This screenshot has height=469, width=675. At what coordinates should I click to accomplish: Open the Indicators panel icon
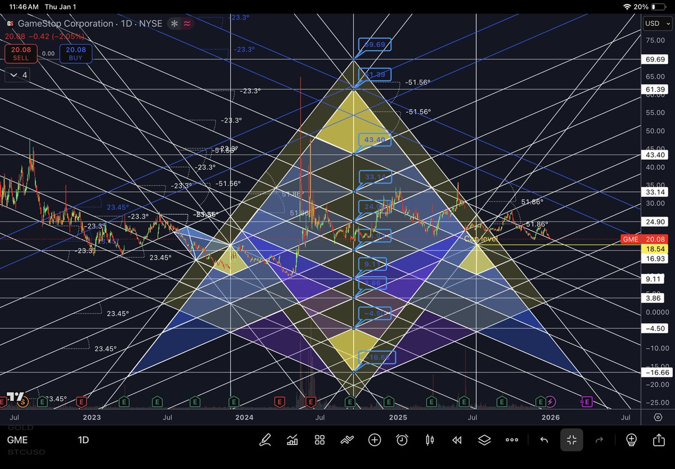tap(292, 440)
